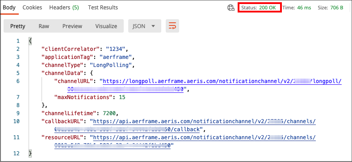352x162 pixels.
Task: Toggle the line wrap icon
Action: (x=172, y=26)
